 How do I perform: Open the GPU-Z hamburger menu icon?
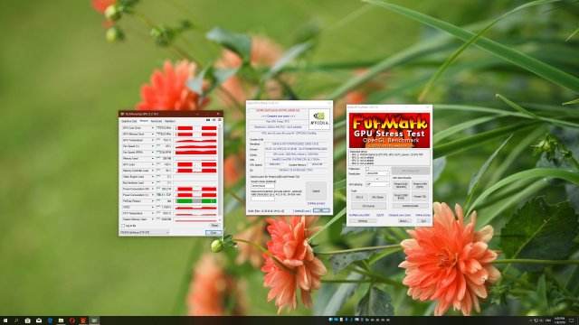tap(219, 120)
